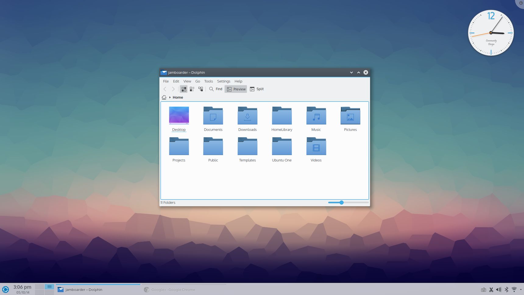Click the icon zoom slider handle

point(342,202)
